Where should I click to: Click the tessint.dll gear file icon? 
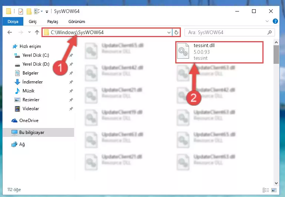183,51
